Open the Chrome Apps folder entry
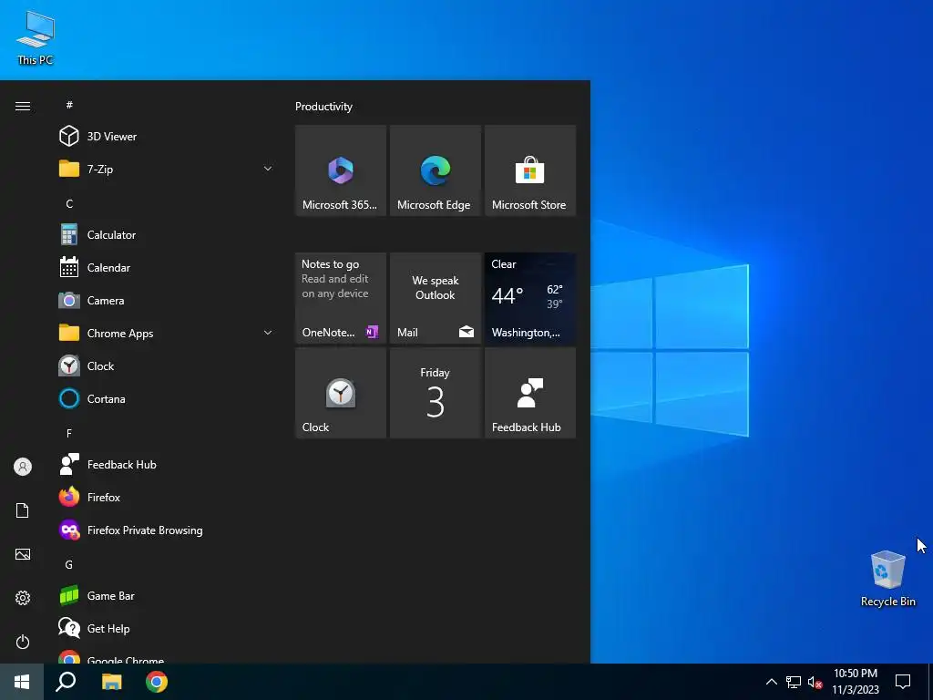This screenshot has width=933, height=700. (x=167, y=333)
